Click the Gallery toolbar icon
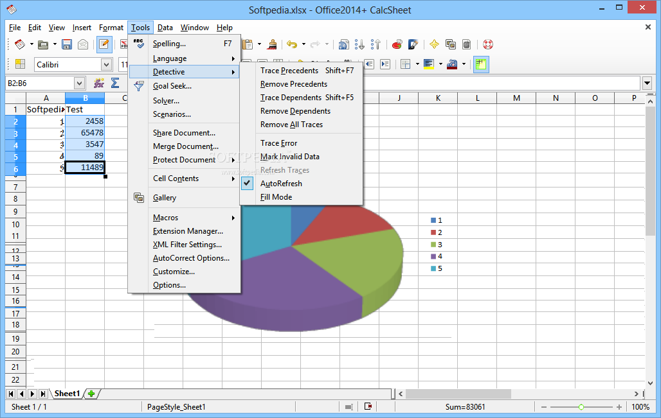This screenshot has width=661, height=418. pyautogui.click(x=451, y=44)
